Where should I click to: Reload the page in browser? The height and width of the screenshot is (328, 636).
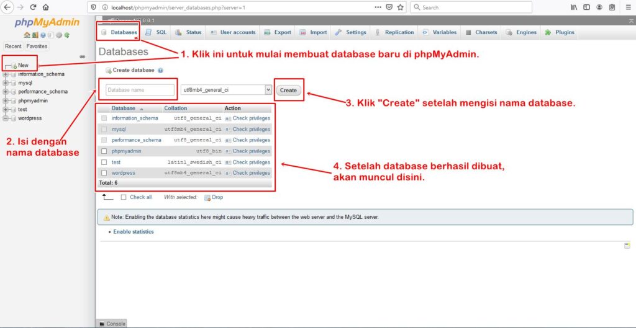point(34,7)
